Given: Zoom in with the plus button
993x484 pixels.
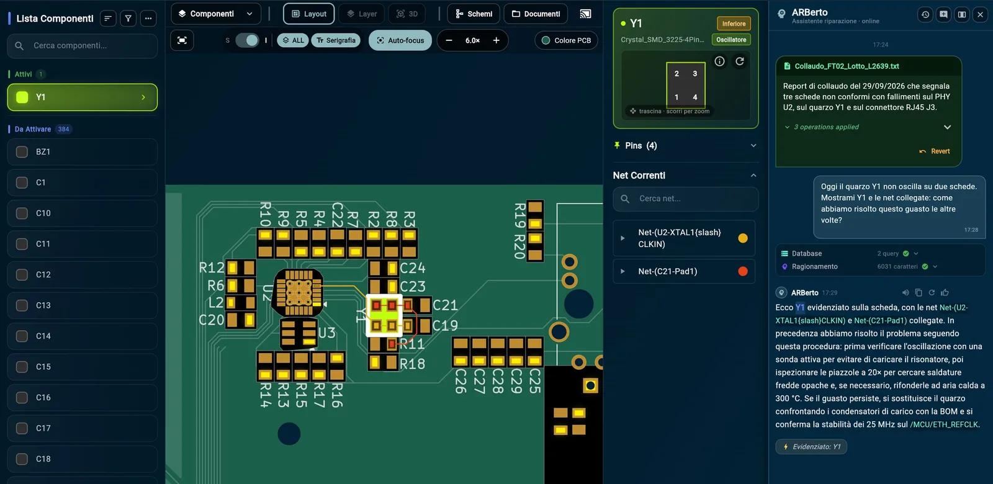Looking at the screenshot, I should (496, 40).
